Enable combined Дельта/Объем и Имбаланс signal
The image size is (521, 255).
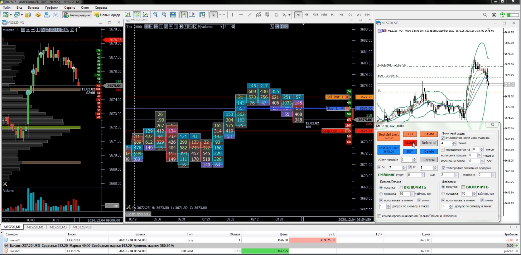(379, 216)
